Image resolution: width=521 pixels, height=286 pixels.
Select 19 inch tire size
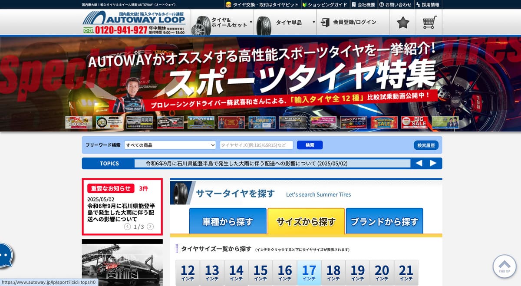point(358,273)
